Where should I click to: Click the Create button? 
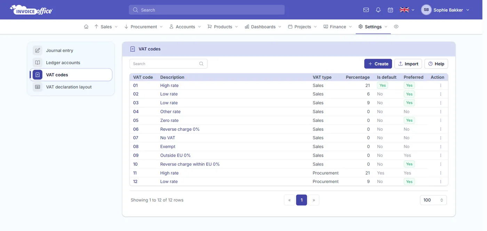click(378, 64)
